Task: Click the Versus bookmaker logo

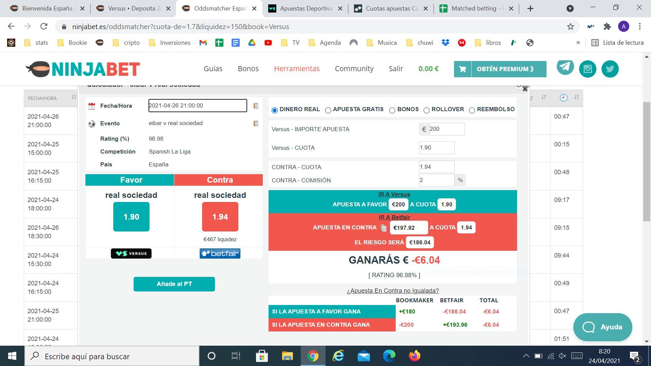Action: (x=131, y=253)
